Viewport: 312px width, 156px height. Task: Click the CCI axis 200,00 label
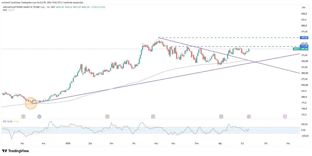(x=305, y=124)
